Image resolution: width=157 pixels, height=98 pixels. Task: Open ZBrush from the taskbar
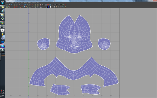coord(2,30)
